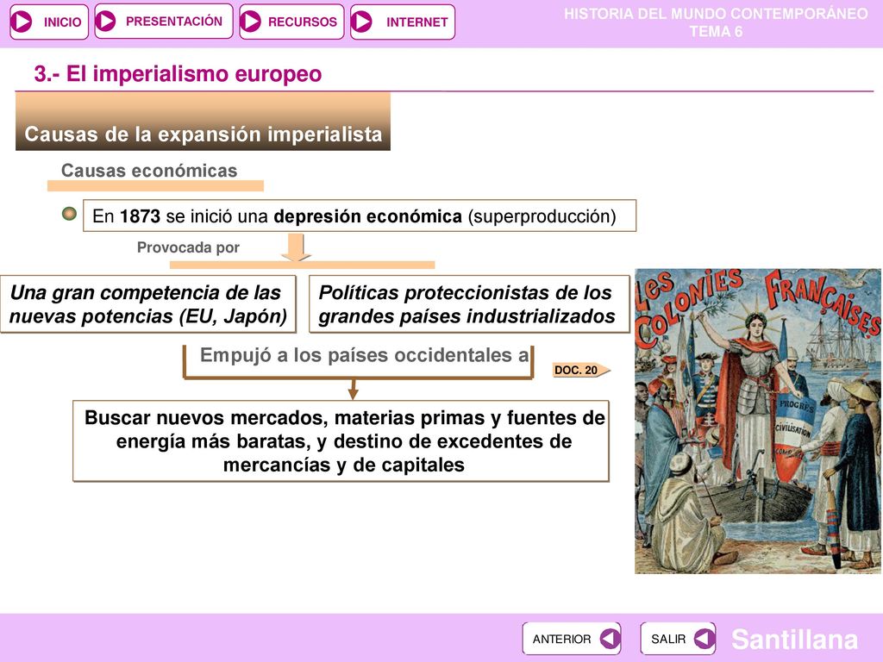Click the Les Colonies Françaises poster image

(758, 421)
